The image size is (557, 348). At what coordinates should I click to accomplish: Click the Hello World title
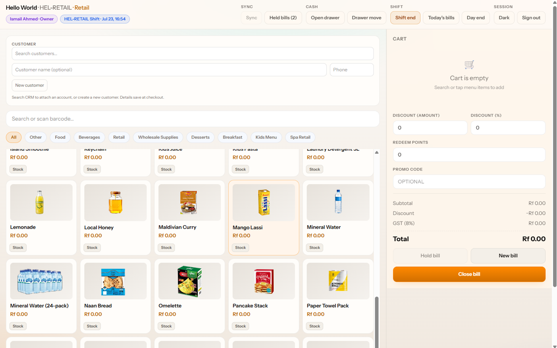click(x=21, y=7)
